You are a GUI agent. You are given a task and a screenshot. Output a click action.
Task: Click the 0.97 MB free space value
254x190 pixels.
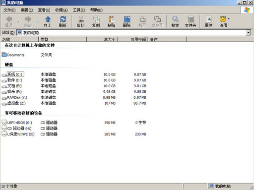(140, 98)
